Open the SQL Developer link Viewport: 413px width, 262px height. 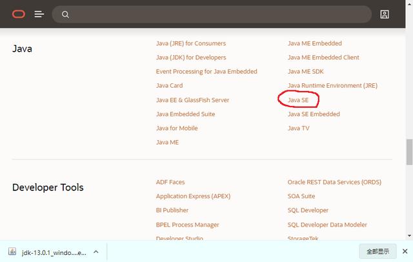308,210
